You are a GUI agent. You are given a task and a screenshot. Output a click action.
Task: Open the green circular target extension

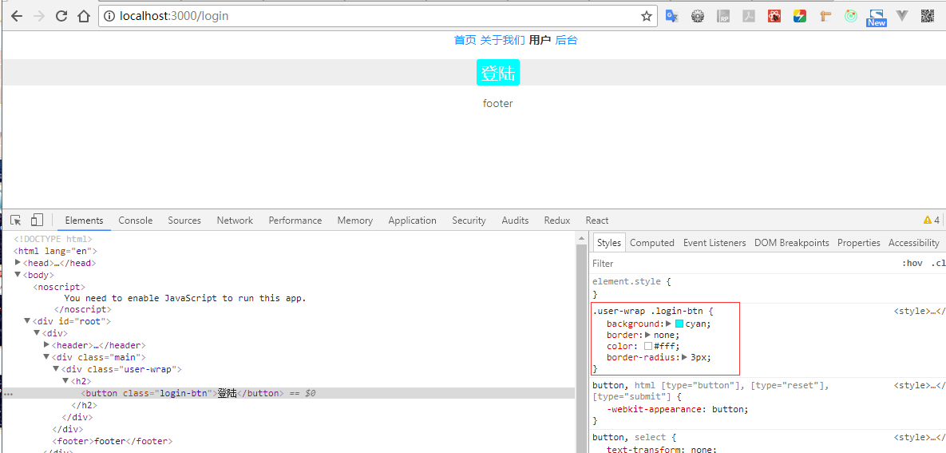pyautogui.click(x=851, y=16)
